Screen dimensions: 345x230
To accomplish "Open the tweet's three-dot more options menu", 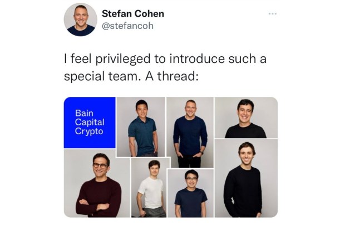I will (273, 14).
